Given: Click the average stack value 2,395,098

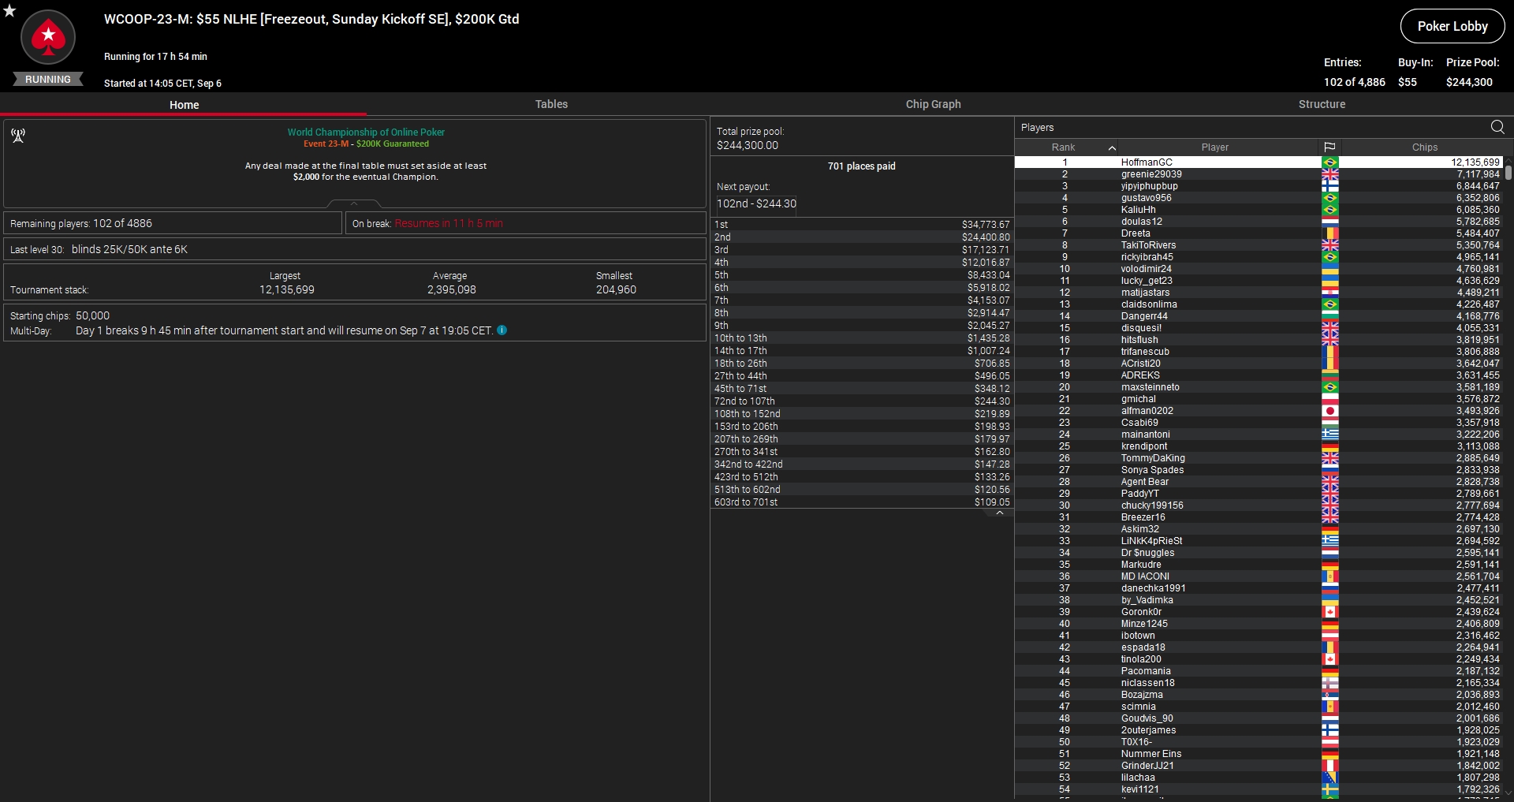Looking at the screenshot, I should pyautogui.click(x=452, y=290).
